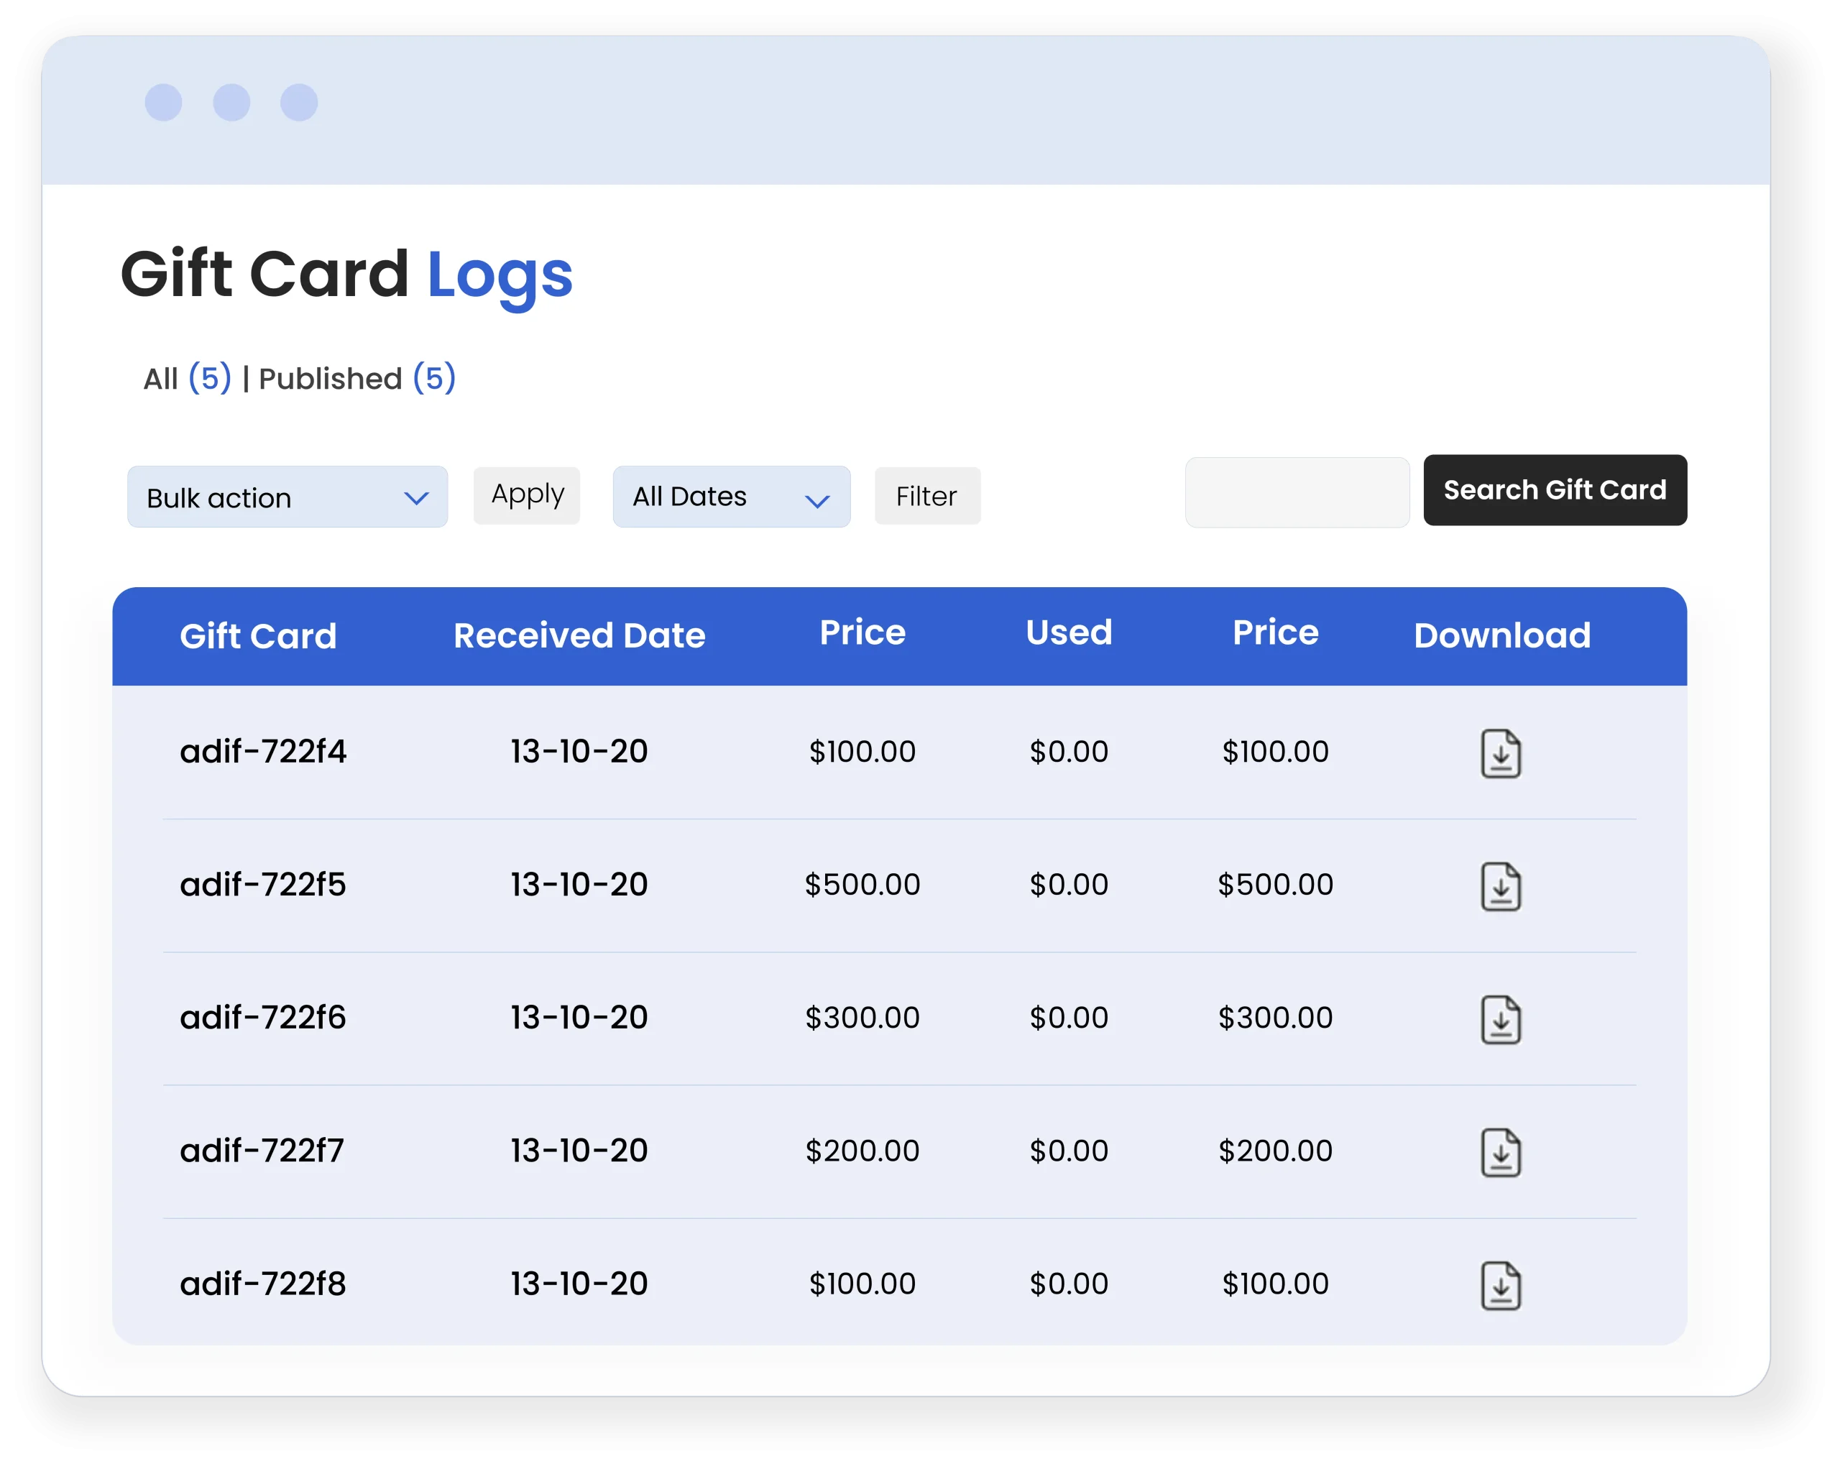
Task: Select the adif-722f6 gift card code
Action: (x=263, y=1018)
